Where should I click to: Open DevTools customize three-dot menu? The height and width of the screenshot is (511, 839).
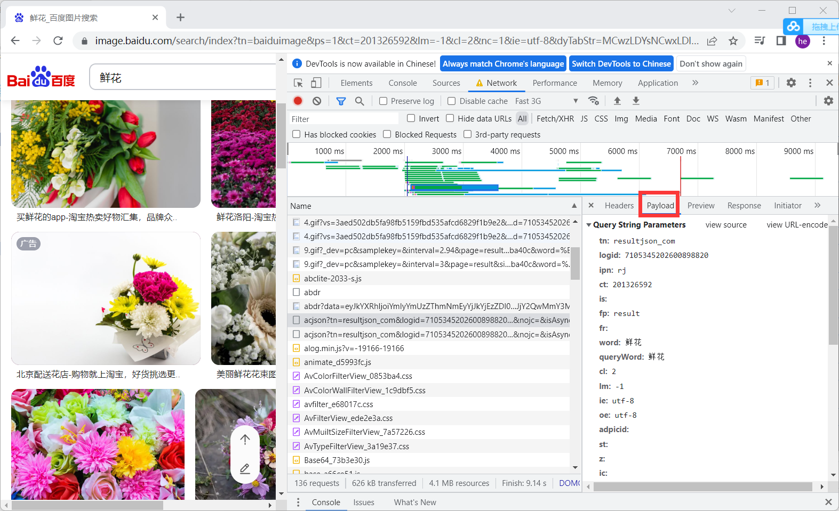point(810,83)
